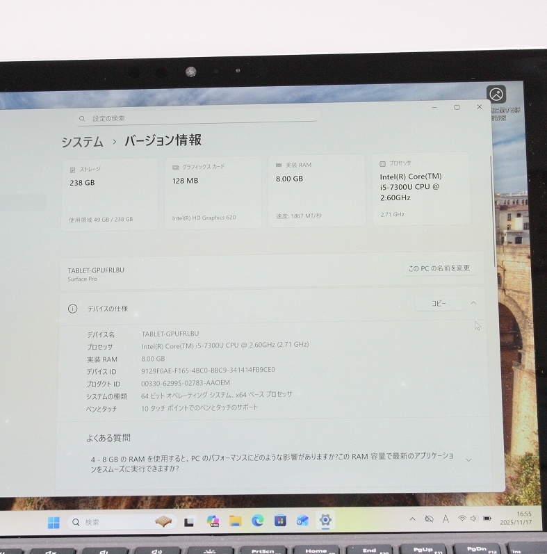
Task: Open the プロセッサ i5-7300U card
Action: click(421, 189)
